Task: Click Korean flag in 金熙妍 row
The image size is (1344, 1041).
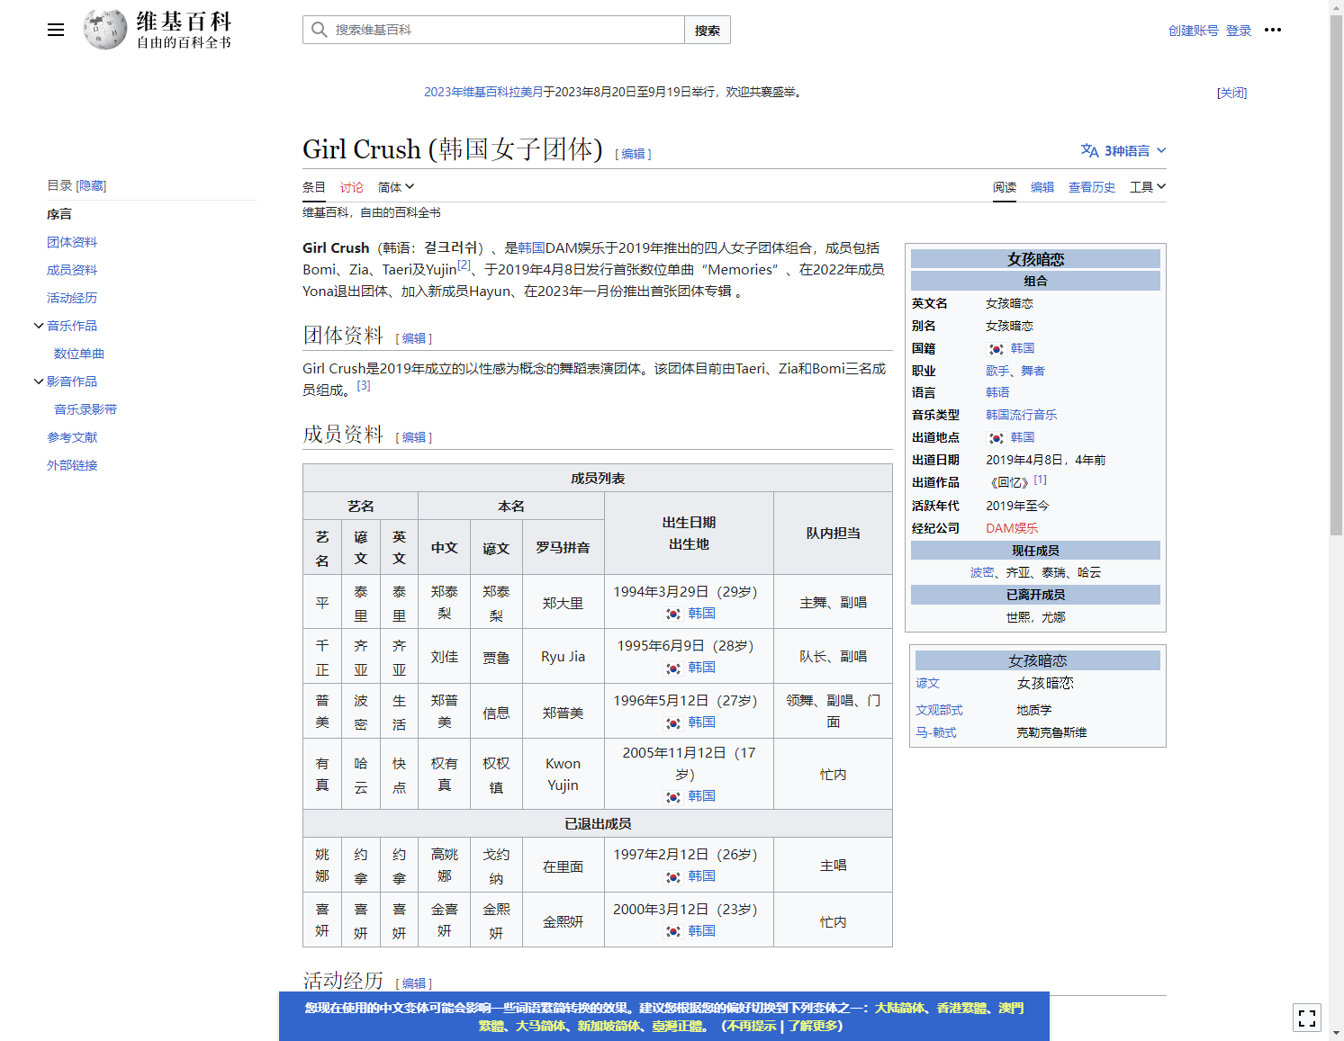Action: [x=673, y=931]
